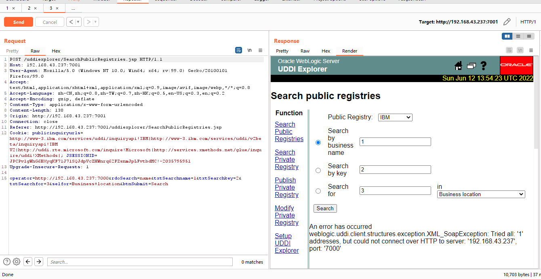Switch to Repeater tab 1

click(x=7, y=8)
